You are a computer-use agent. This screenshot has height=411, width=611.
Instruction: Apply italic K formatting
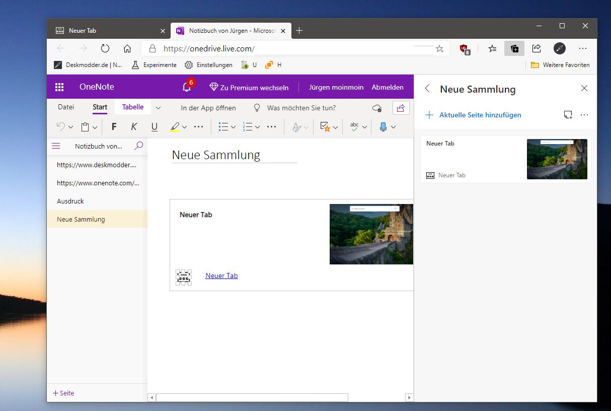(134, 127)
